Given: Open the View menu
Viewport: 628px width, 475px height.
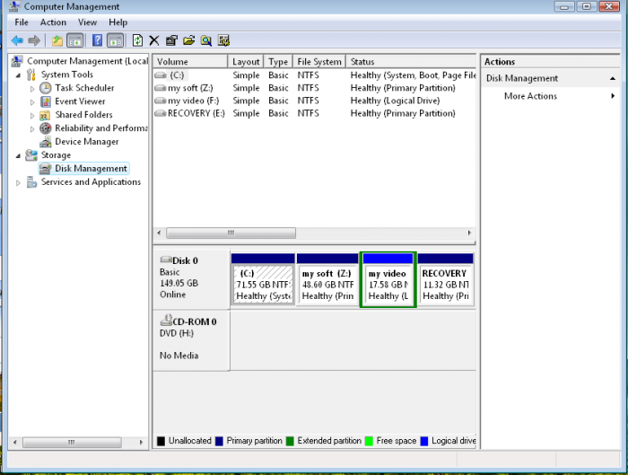Looking at the screenshot, I should click(x=87, y=22).
